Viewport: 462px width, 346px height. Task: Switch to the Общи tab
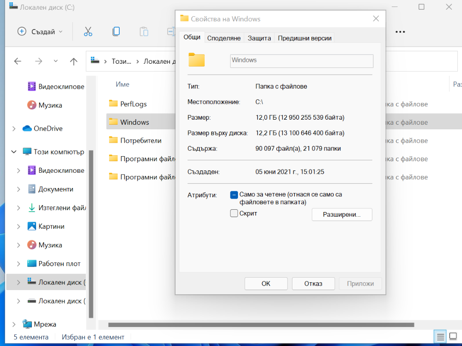point(192,37)
